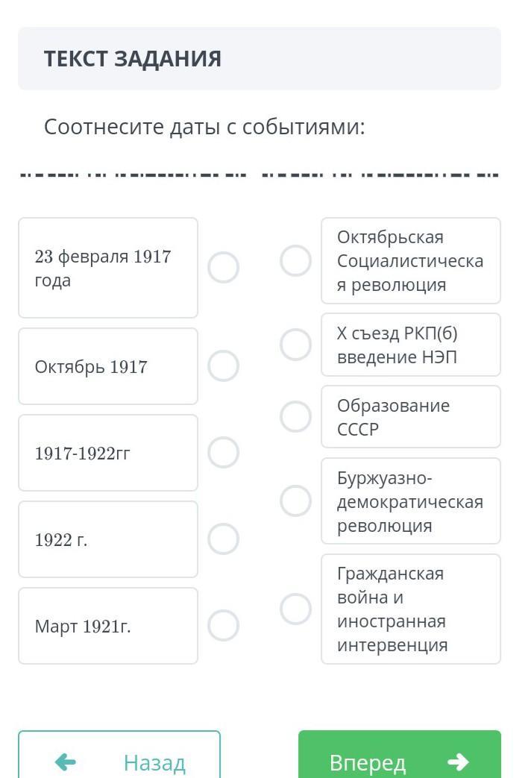Click the X съезд РКП(б) event card

(x=410, y=345)
